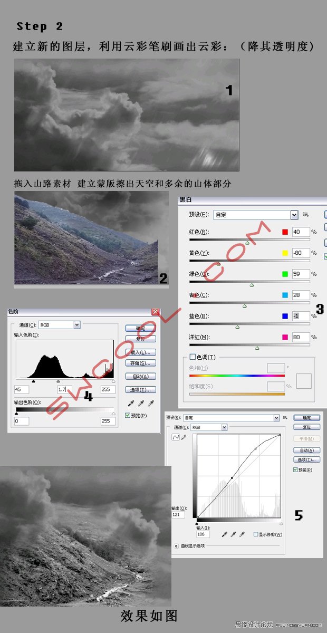Click 选项 options button in Curves dialog
This screenshot has width=327, height=633.
coord(306,459)
